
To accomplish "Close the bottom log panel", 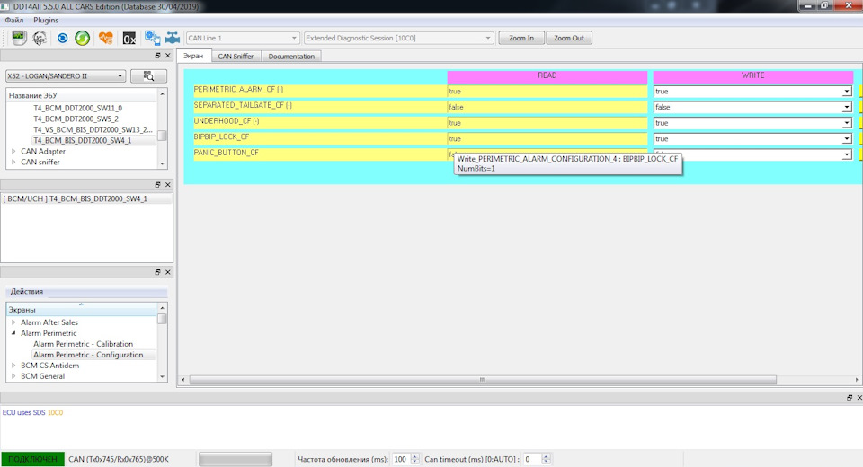I will (x=859, y=397).
